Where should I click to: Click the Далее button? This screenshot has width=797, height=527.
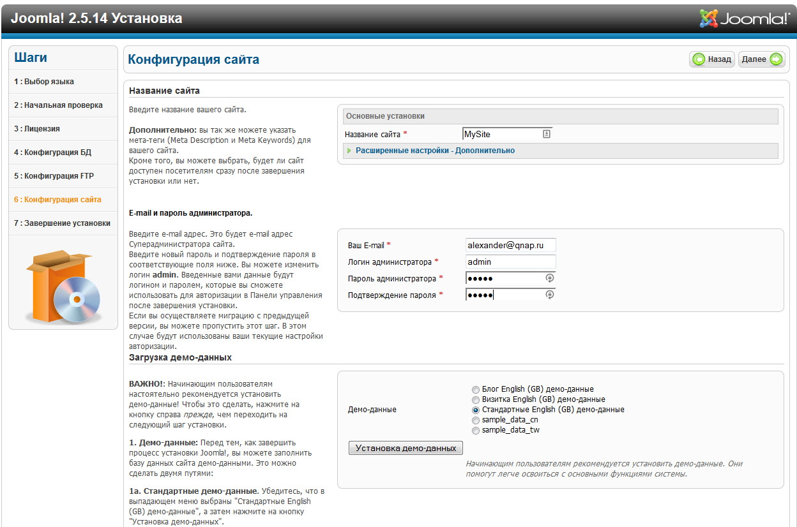[762, 59]
